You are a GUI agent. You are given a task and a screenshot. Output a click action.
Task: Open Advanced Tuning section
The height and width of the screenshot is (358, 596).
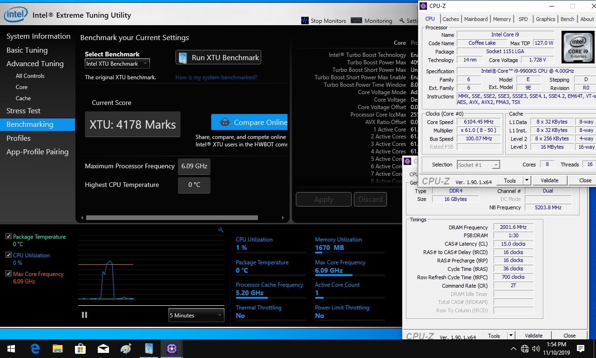(35, 64)
